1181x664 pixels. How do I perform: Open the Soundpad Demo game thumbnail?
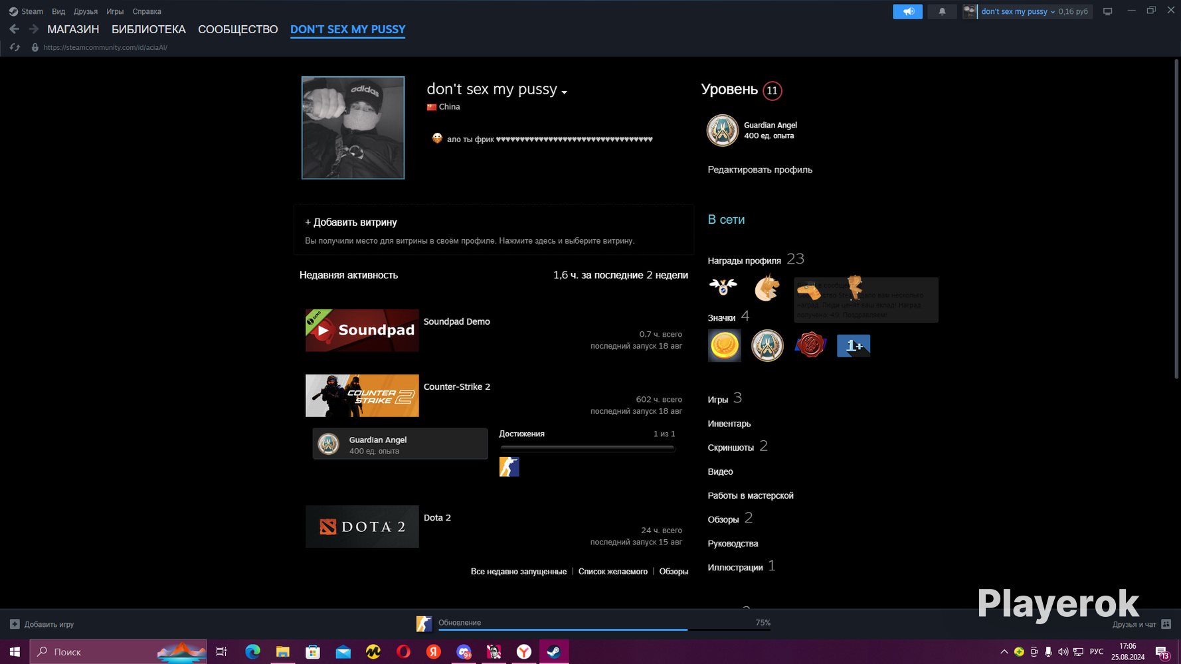[x=362, y=330]
